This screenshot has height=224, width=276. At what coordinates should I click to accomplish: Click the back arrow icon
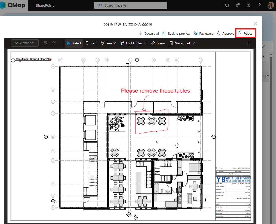[164, 33]
